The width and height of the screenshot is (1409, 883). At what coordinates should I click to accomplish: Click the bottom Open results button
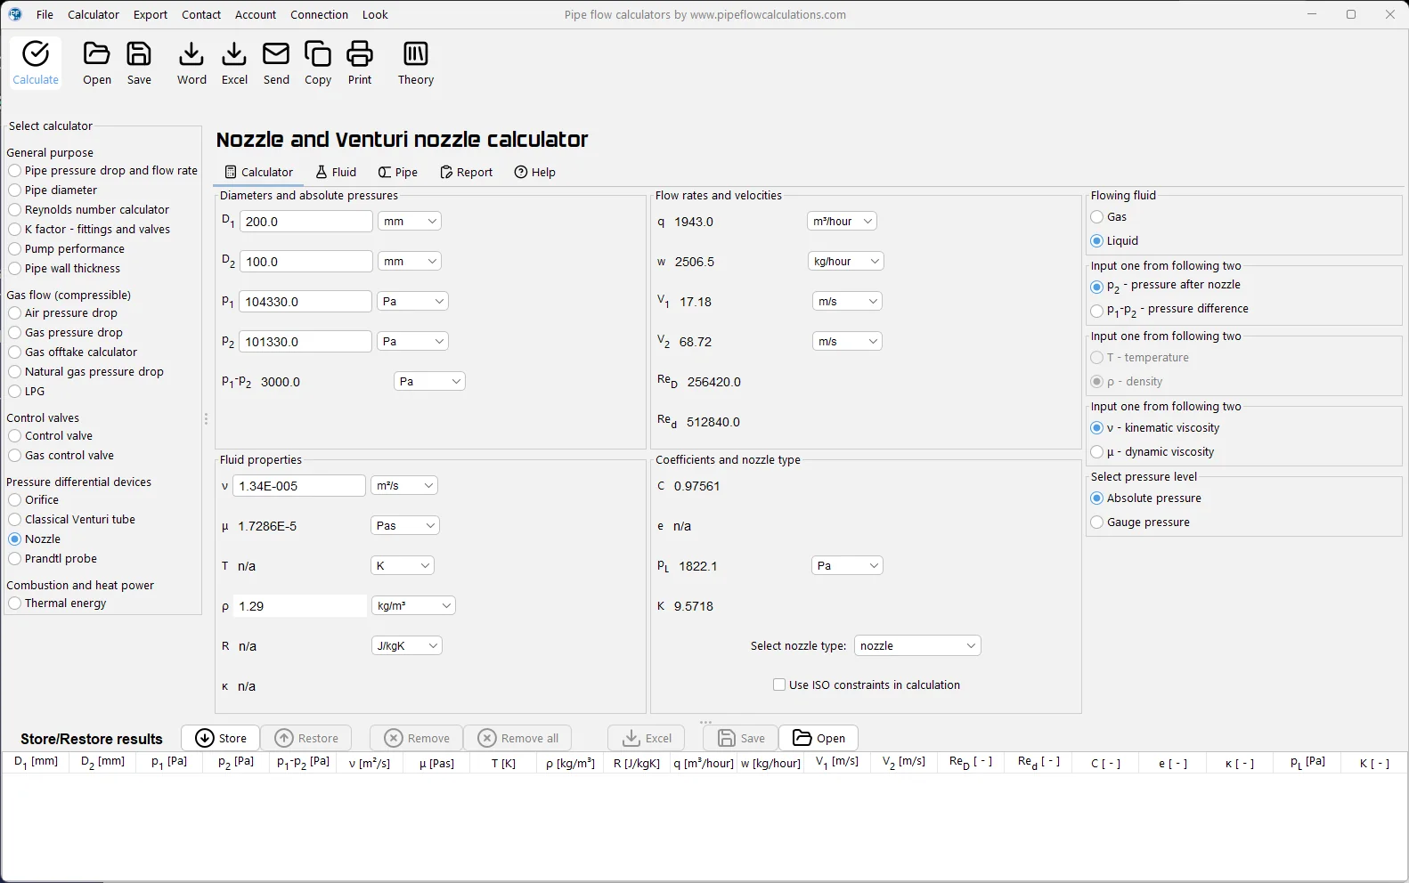tap(819, 738)
